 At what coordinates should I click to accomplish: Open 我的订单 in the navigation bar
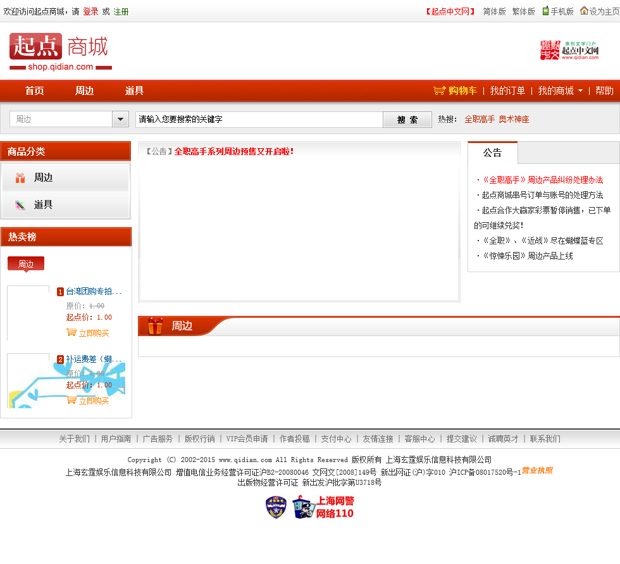point(507,91)
